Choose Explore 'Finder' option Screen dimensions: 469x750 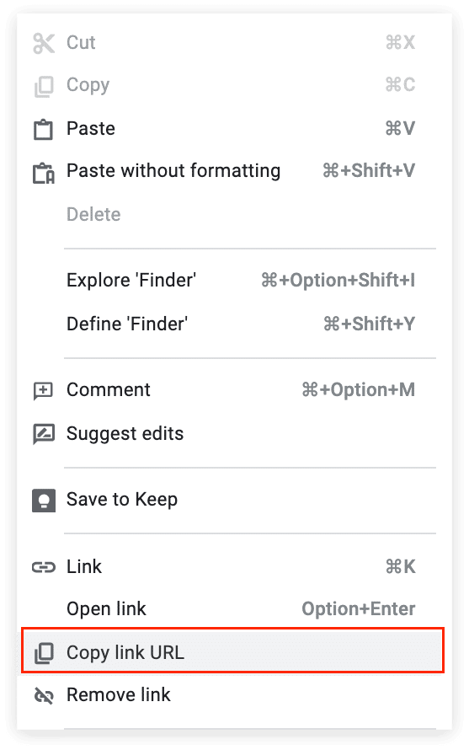234,281
